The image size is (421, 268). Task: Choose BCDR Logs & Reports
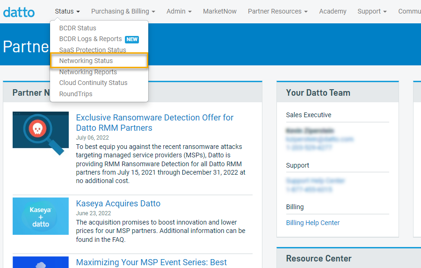tap(90, 39)
